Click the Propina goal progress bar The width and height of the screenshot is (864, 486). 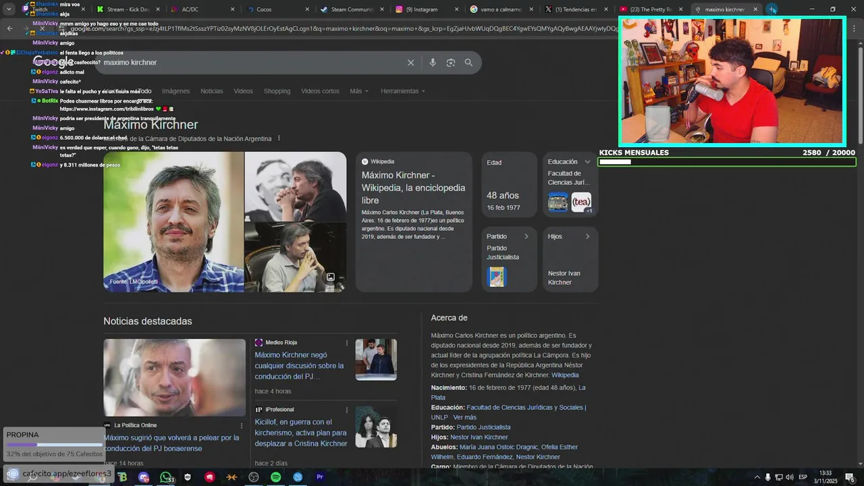click(55, 445)
